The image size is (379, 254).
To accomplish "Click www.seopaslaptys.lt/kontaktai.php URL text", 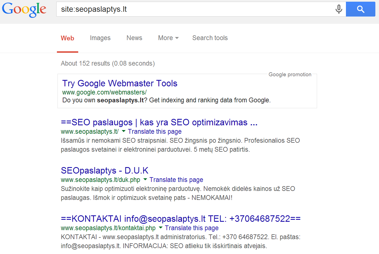I will click(108, 228).
